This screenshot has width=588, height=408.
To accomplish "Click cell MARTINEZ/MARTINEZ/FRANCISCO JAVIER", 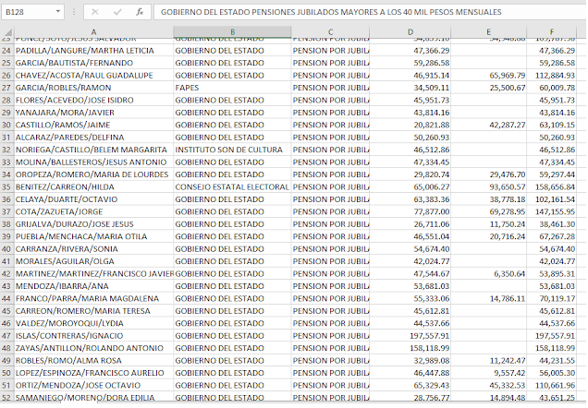I will (93, 274).
